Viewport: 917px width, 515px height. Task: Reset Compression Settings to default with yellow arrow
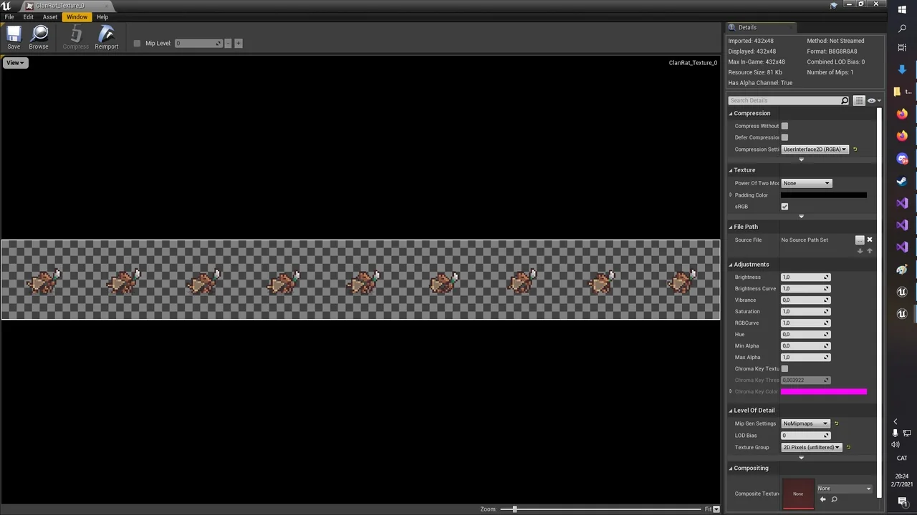coord(855,149)
